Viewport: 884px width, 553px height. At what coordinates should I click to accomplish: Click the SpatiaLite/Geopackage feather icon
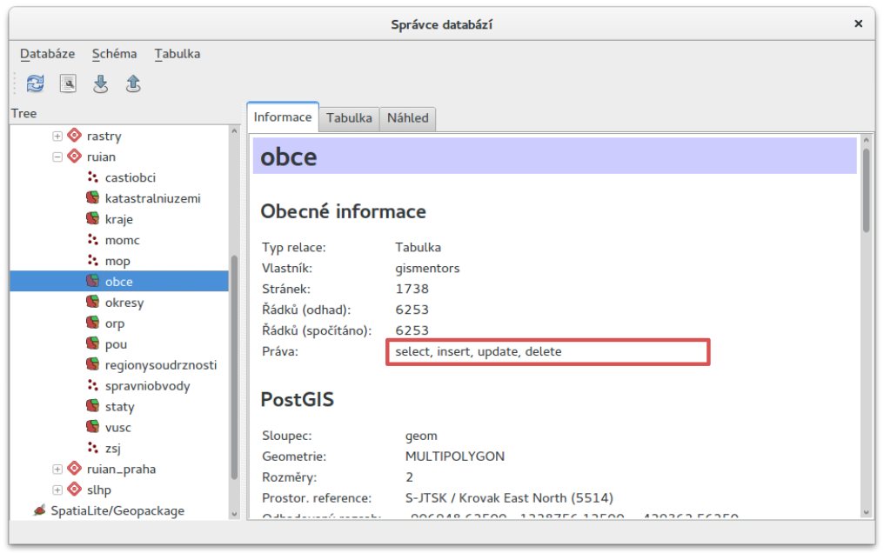pos(39,510)
